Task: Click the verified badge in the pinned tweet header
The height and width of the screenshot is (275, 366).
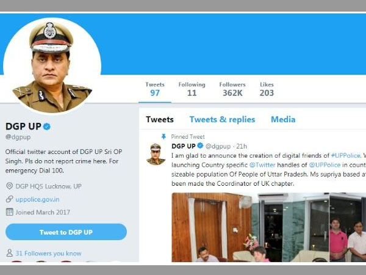Action: pyautogui.click(x=199, y=146)
